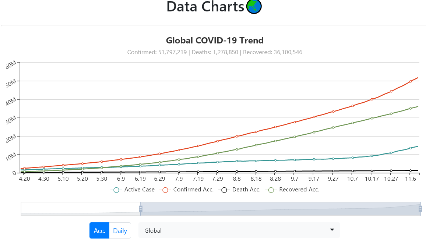Screen dimensions: 426x240
Task: Click the Global COVID-19 Trend chart title
Action: click(x=215, y=40)
